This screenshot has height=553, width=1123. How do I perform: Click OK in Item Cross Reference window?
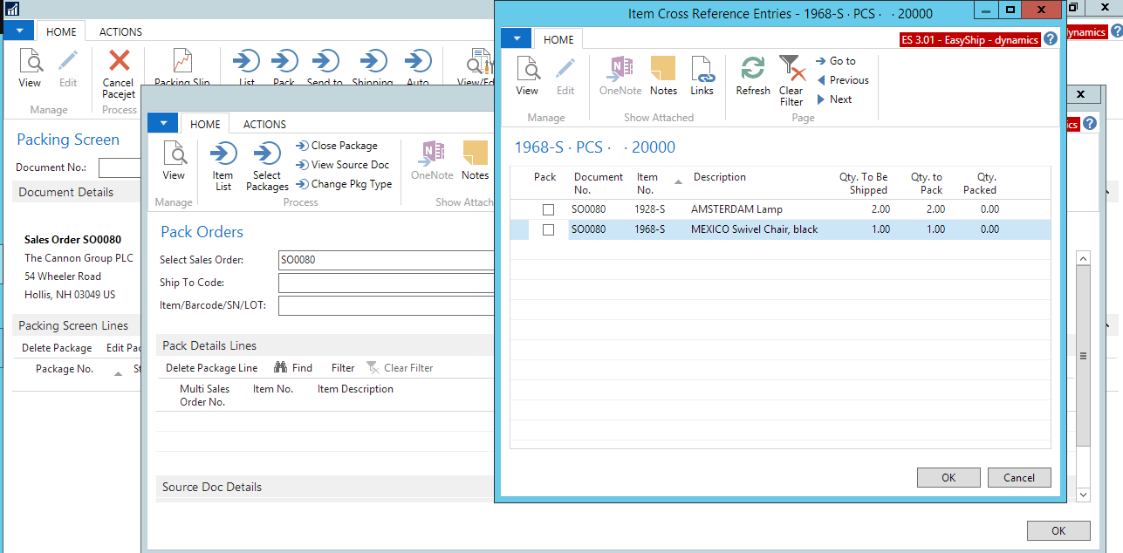(x=949, y=477)
